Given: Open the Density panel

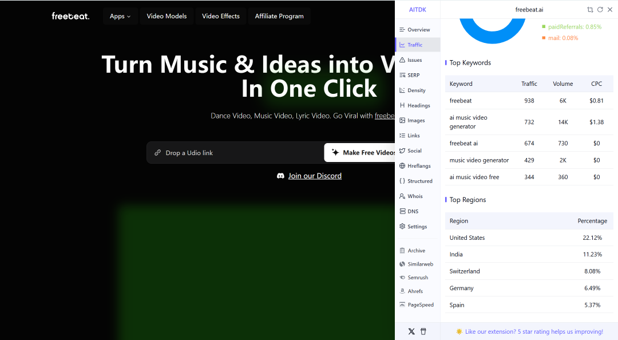Looking at the screenshot, I should click(x=417, y=90).
